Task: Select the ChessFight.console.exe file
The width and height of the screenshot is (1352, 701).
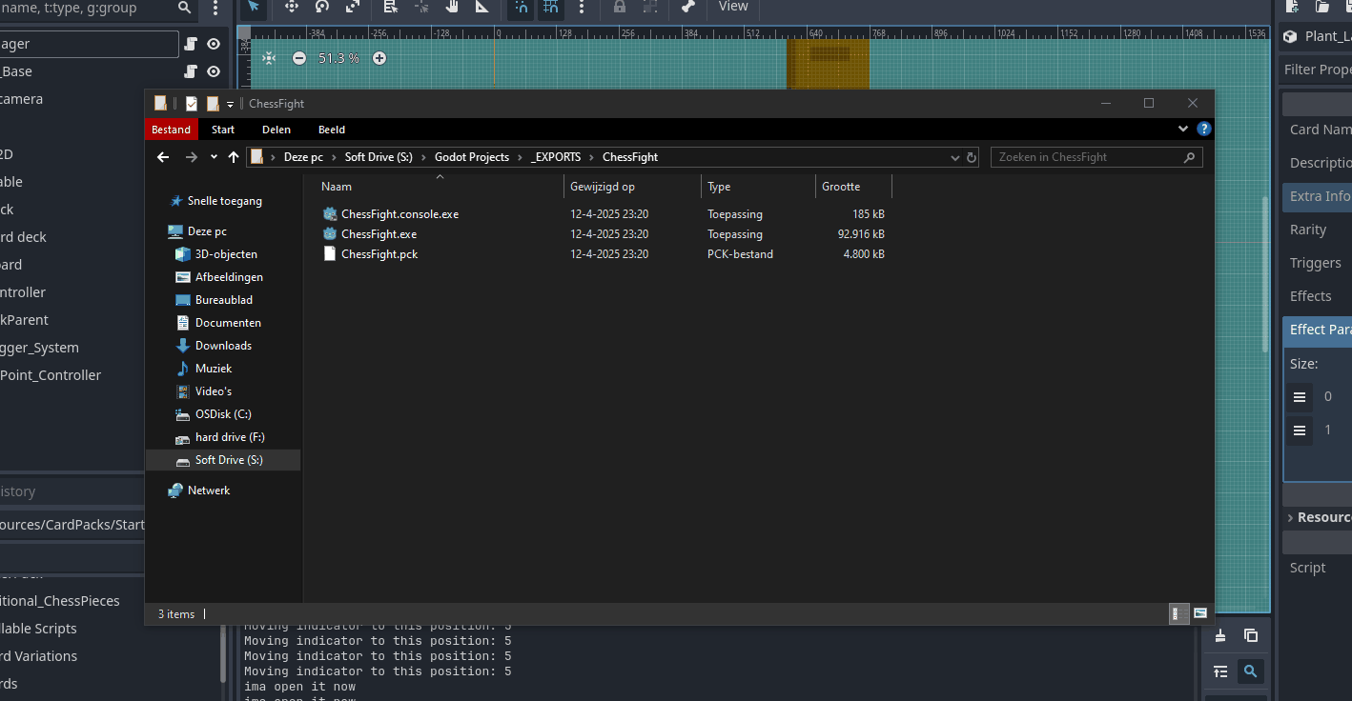Action: pos(399,214)
